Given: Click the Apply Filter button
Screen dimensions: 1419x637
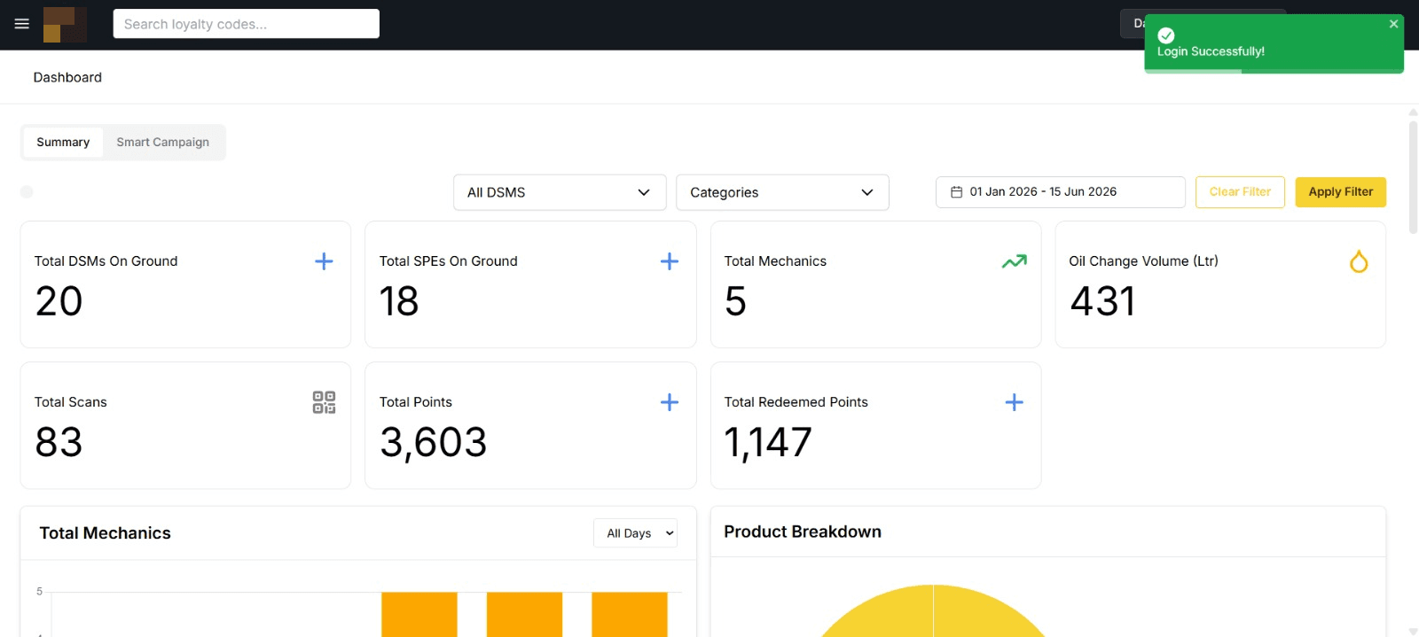Looking at the screenshot, I should 1340,192.
